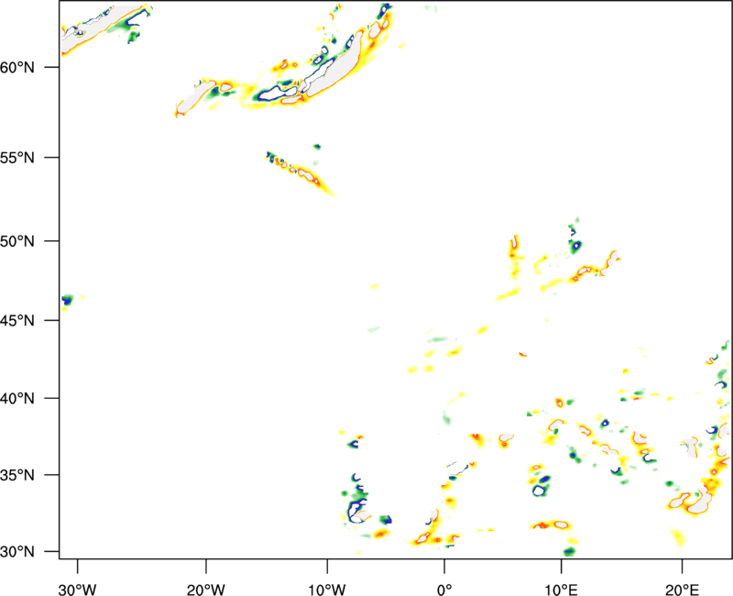
Task: Click the 35°N latitude label
Action: (x=17, y=475)
